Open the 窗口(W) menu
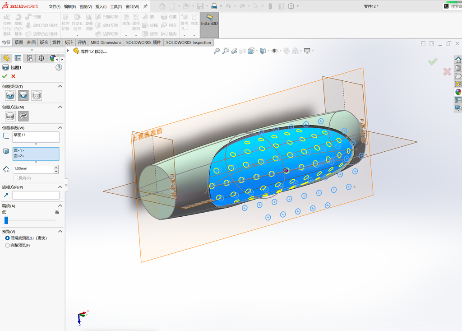Screen dimensions: 462x331 point(132,6)
